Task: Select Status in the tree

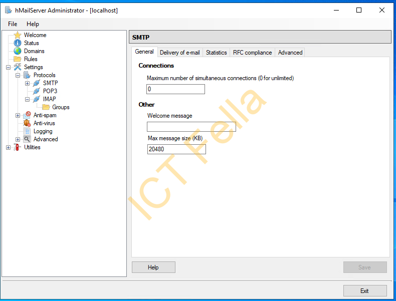Action: click(31, 43)
